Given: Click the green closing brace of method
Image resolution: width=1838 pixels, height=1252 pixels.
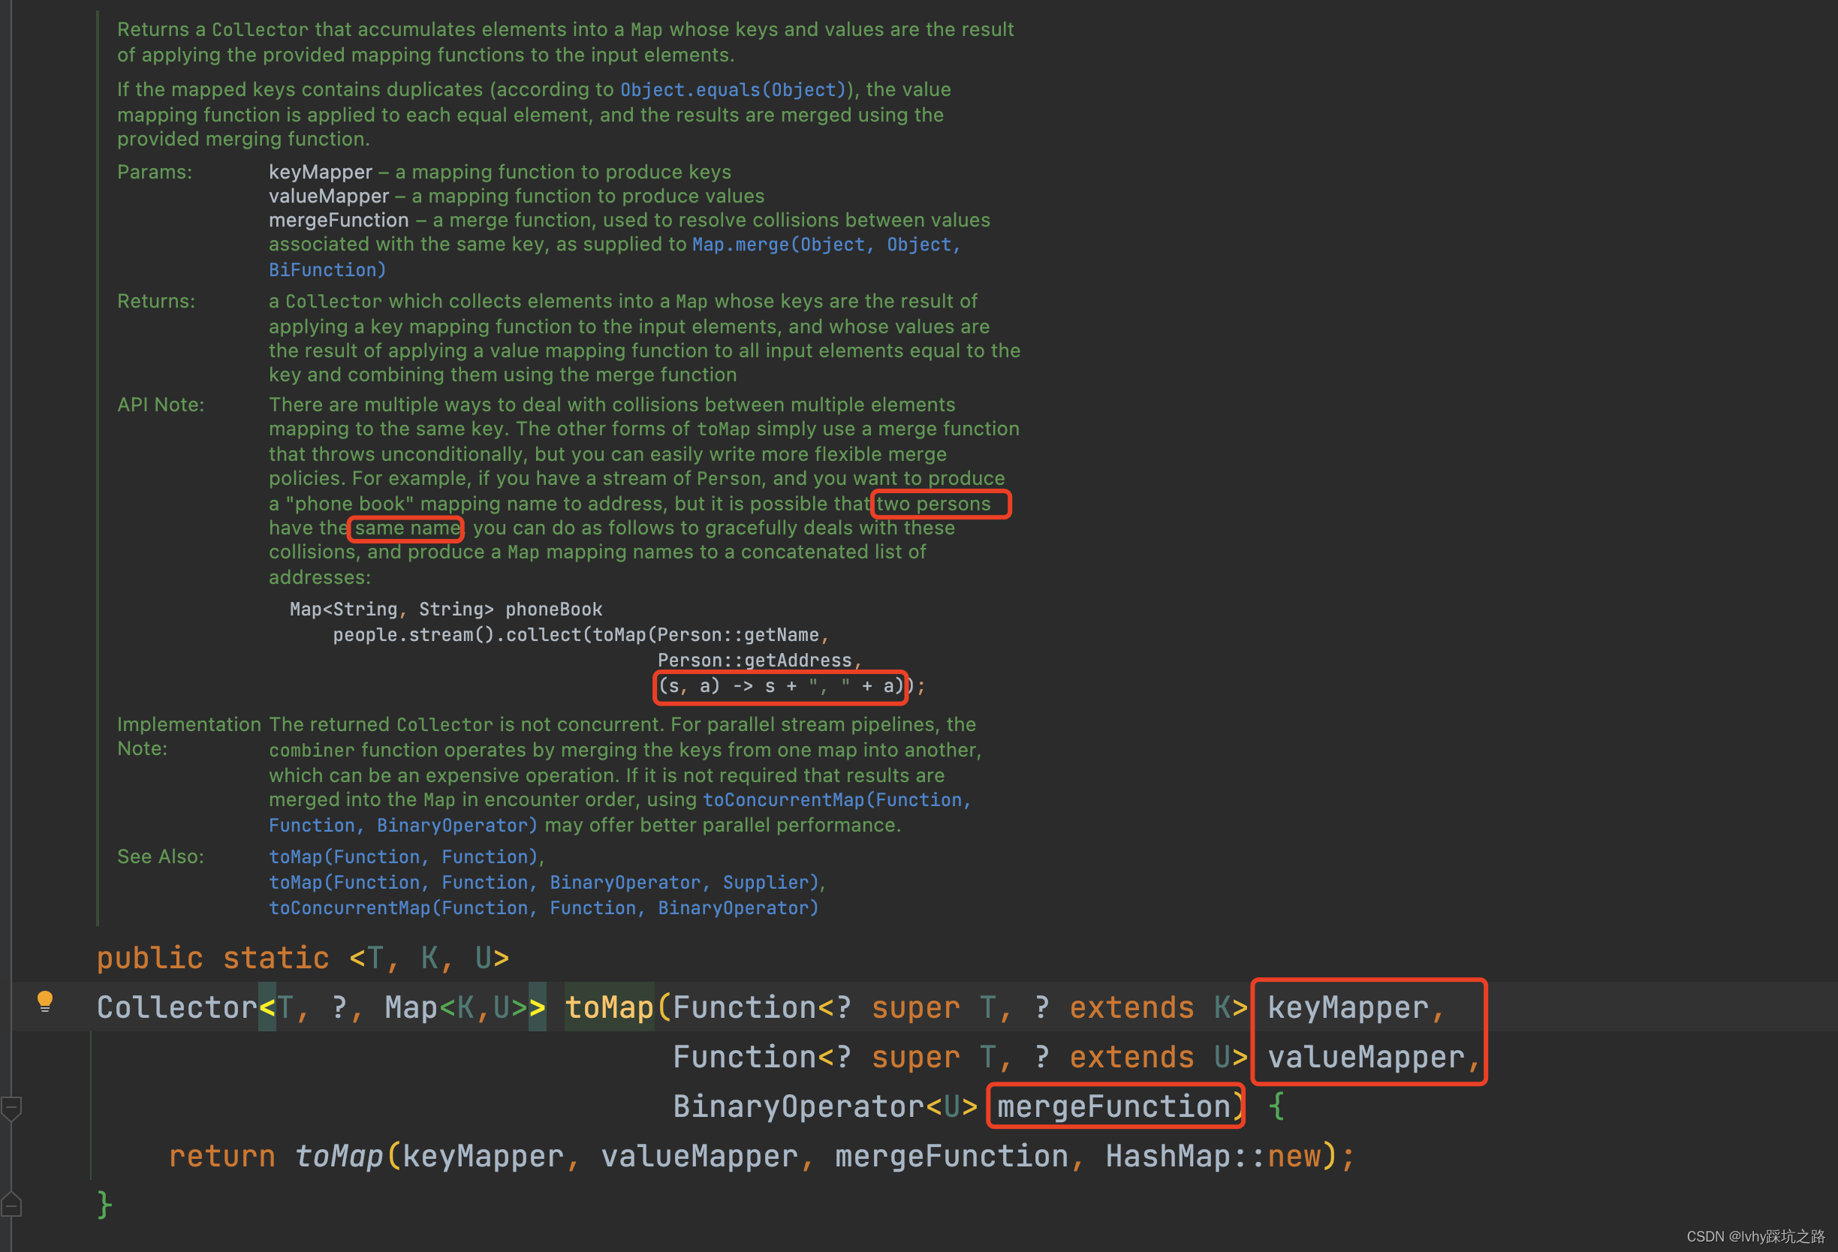Looking at the screenshot, I should pos(104,1205).
